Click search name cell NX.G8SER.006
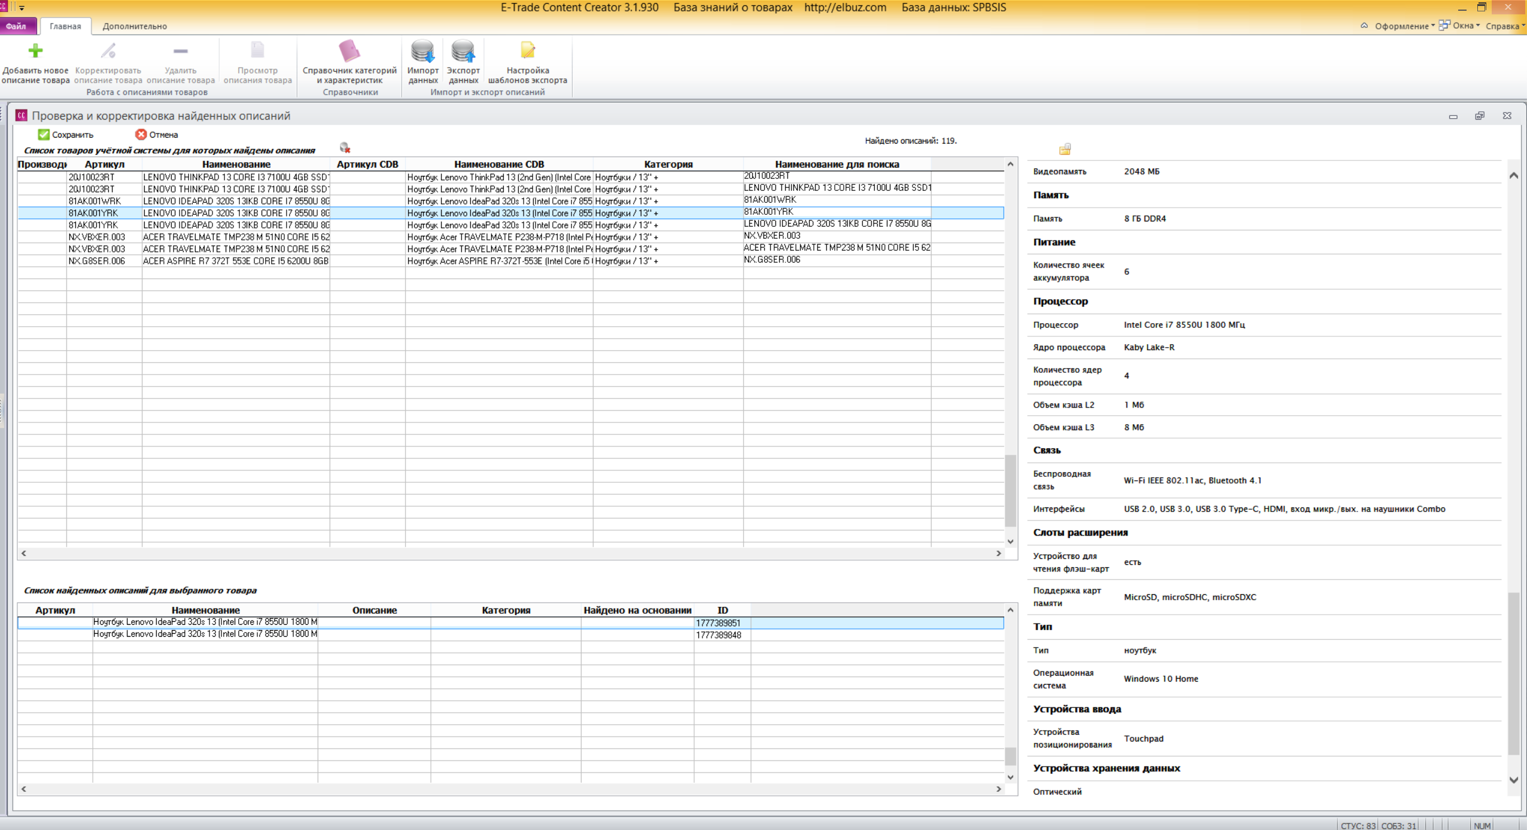 pos(837,260)
